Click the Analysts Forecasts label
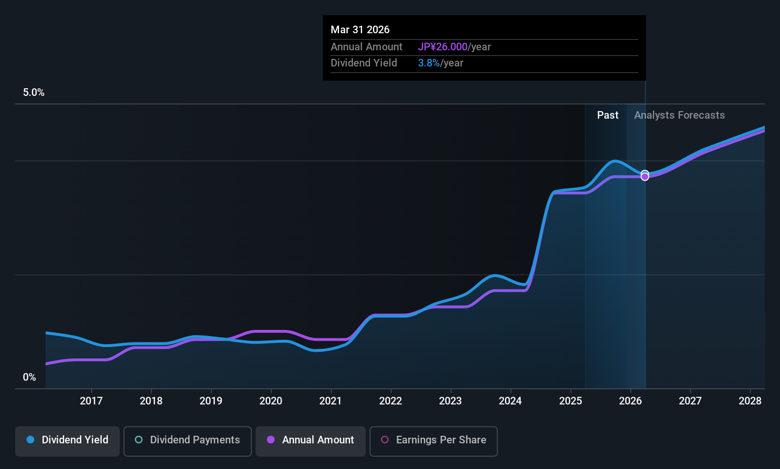 tap(679, 115)
